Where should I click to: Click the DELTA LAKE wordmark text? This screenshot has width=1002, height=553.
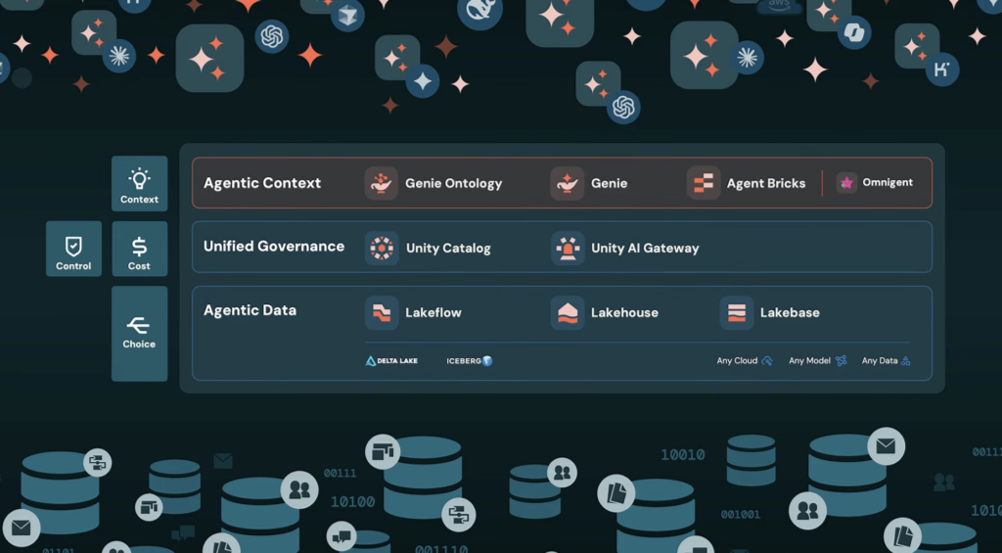(397, 361)
